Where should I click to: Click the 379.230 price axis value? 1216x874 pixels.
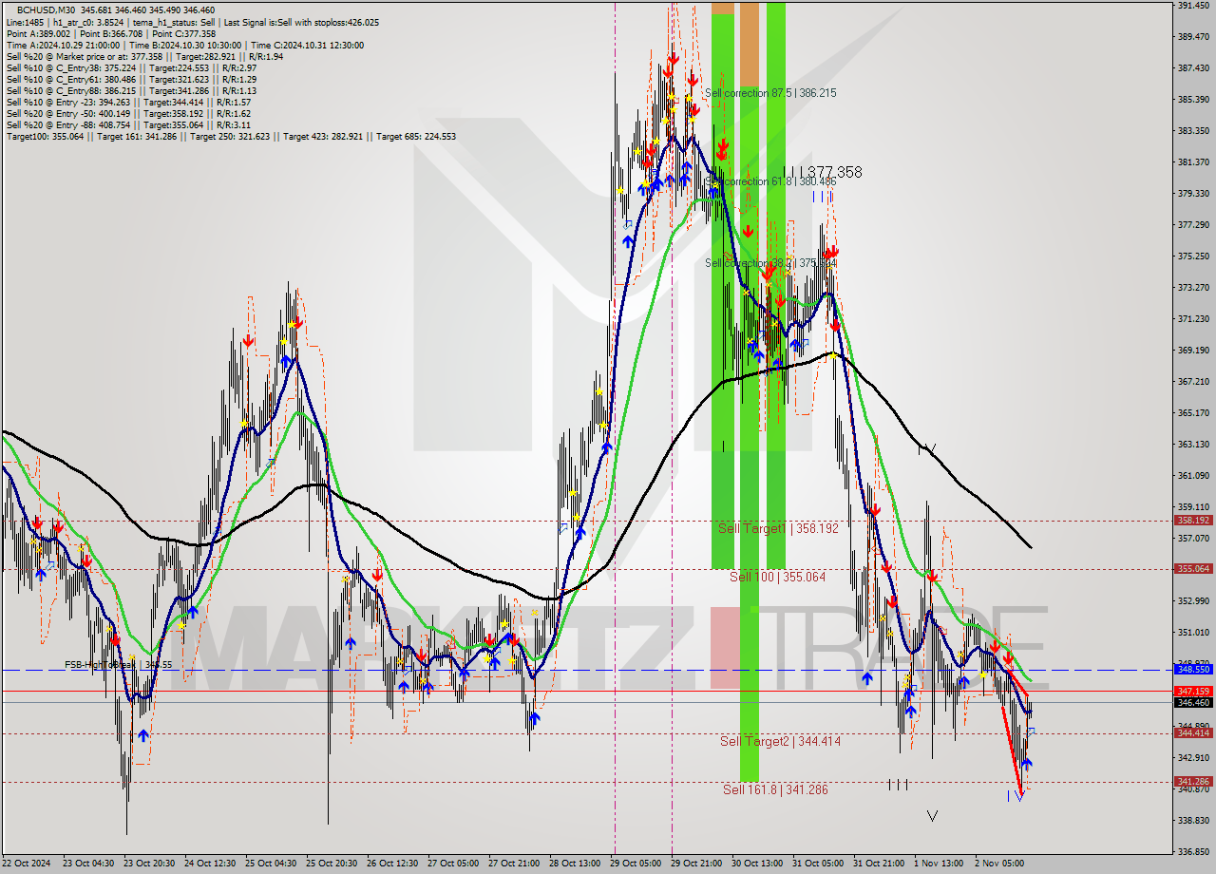coord(1192,194)
